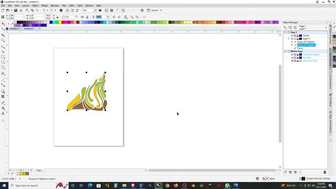Open the Launch dropdown arrow
This screenshot has height=189, width=336.
point(161,10)
